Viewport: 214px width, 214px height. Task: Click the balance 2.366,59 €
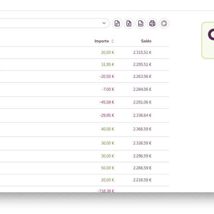point(142,129)
